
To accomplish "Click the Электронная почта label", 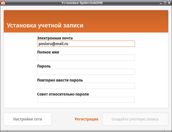I will (x=55, y=38).
